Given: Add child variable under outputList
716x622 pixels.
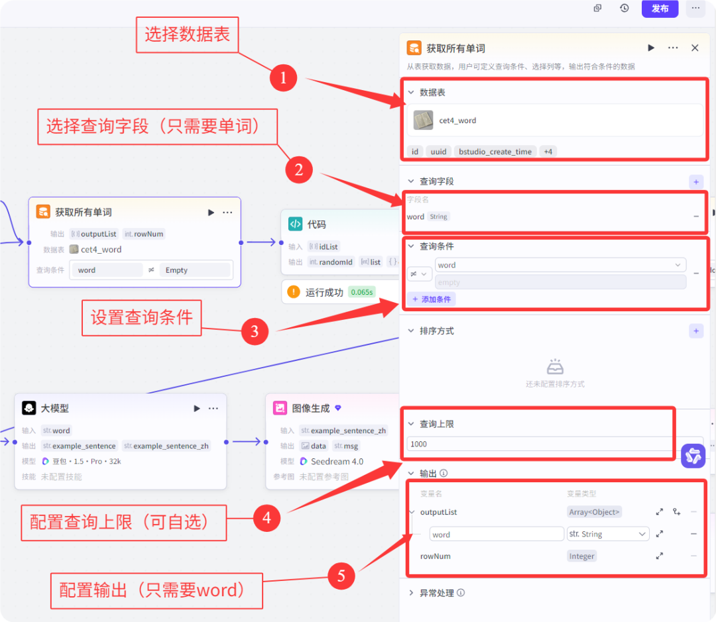Looking at the screenshot, I should (x=676, y=512).
